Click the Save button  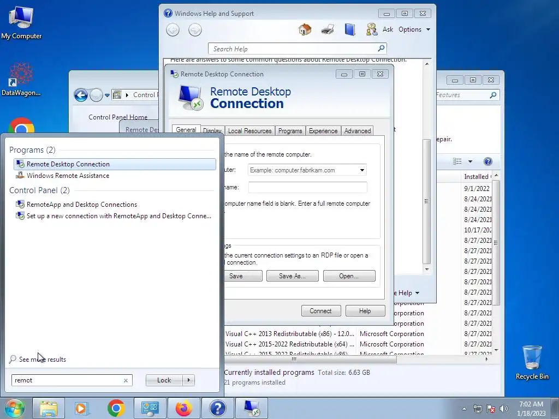click(243, 276)
